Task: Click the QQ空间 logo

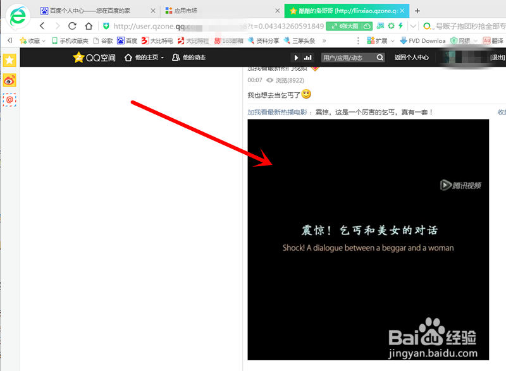Action: tap(94, 58)
